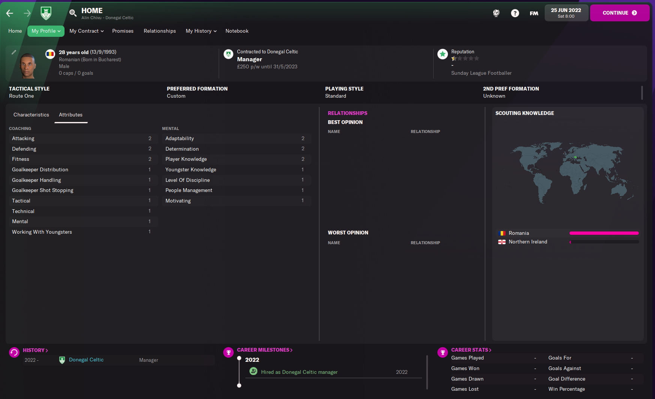
Task: Click the hired milestone green icon
Action: pos(254,371)
